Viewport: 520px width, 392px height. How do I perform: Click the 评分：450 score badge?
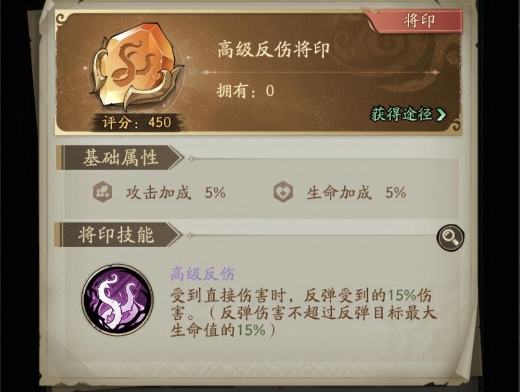pos(136,122)
